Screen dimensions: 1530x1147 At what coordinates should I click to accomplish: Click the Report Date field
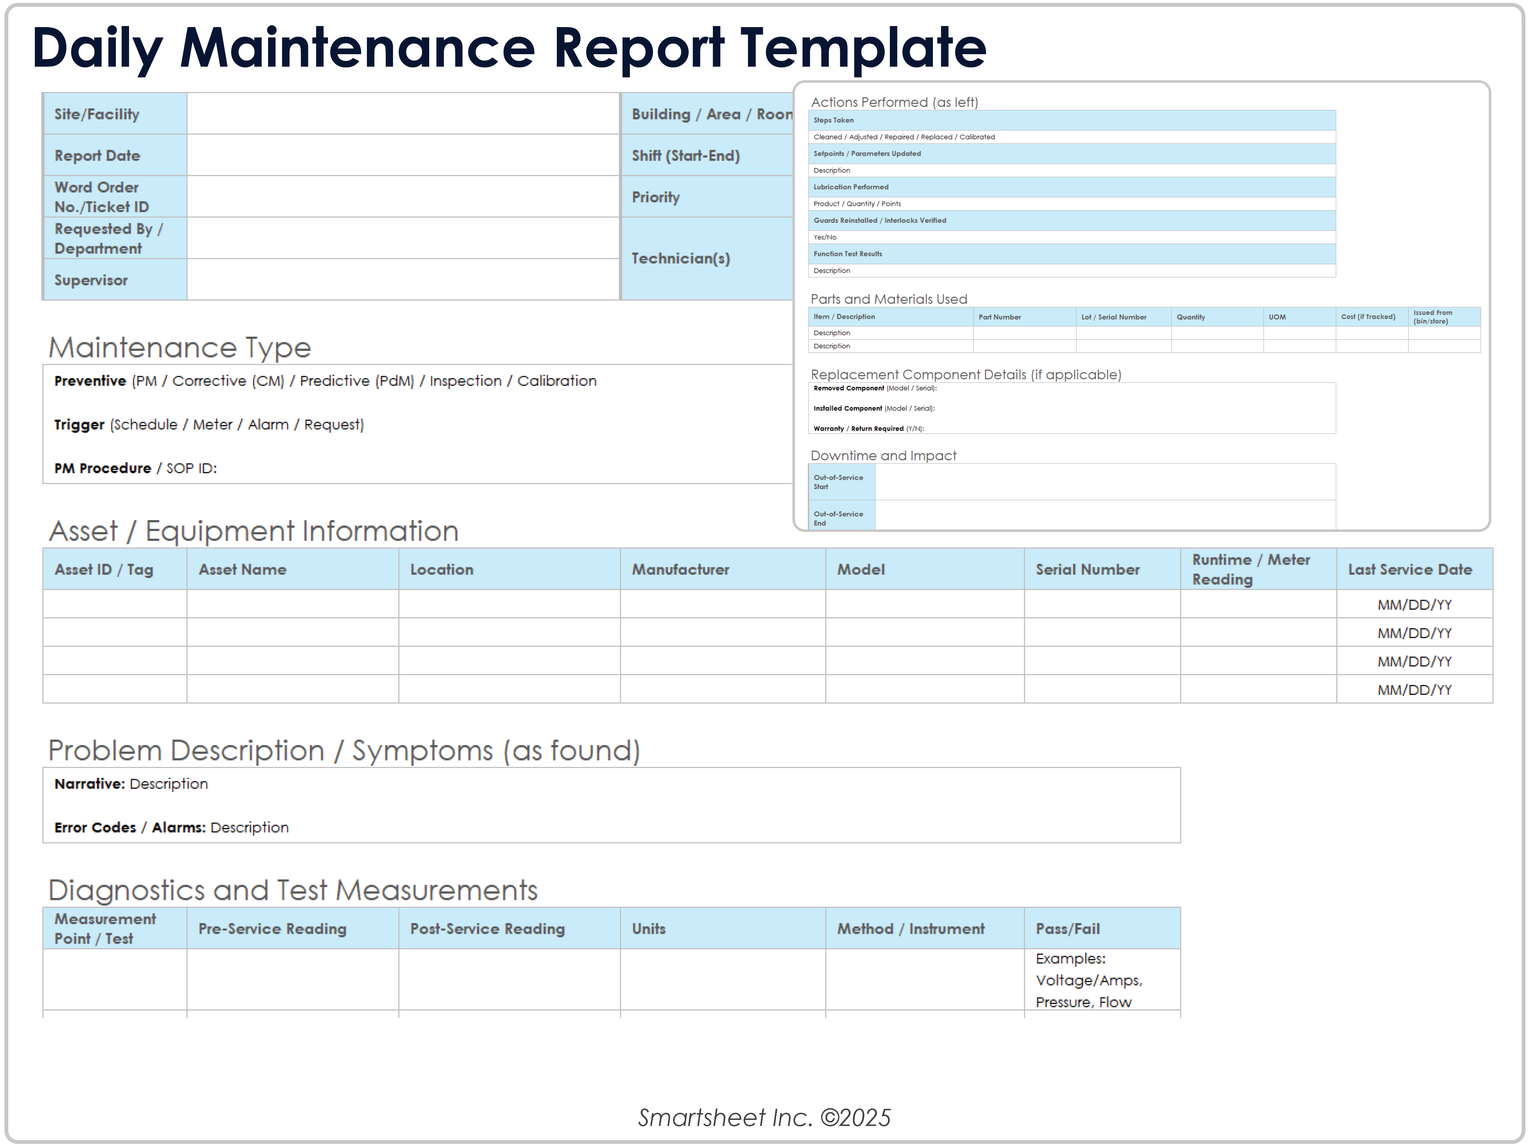(401, 155)
